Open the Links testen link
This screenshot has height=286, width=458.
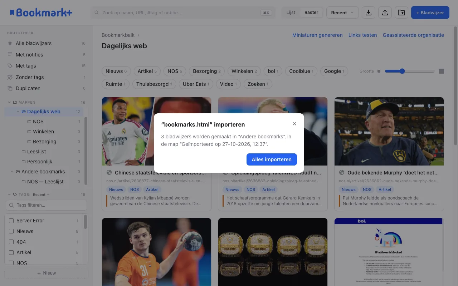click(363, 35)
